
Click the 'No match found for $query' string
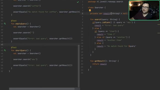click(121, 46)
